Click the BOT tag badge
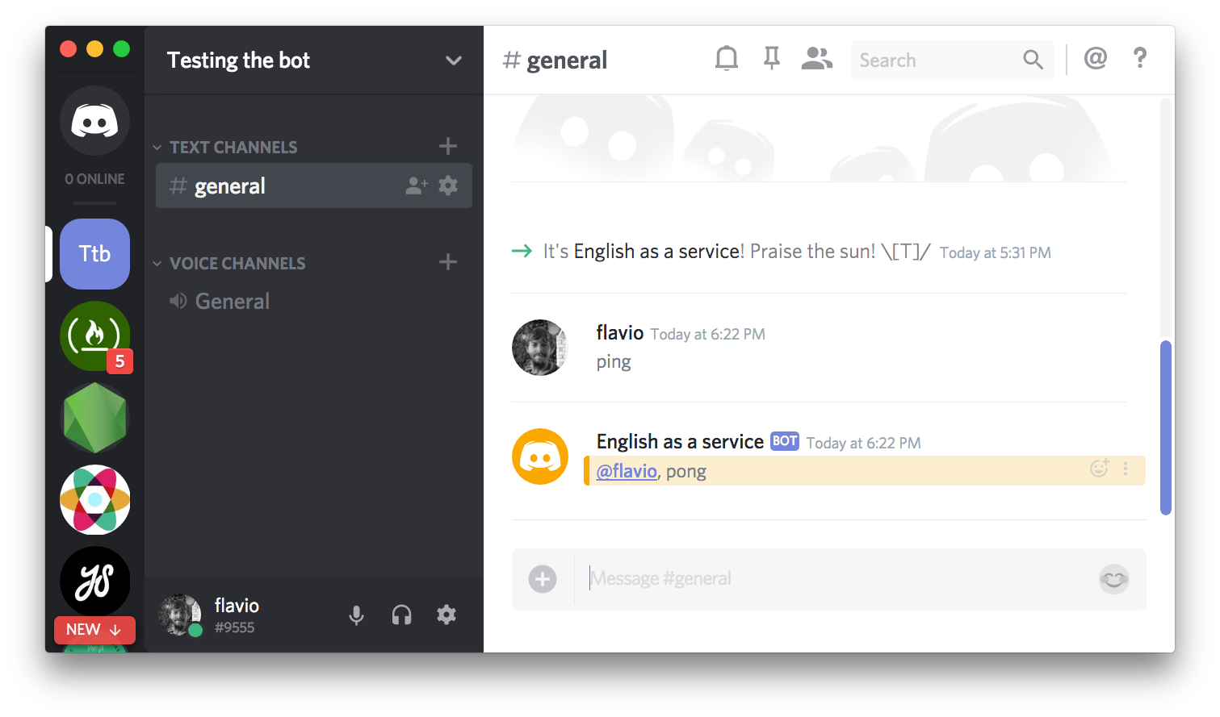Viewport: 1220px width, 717px height. click(785, 441)
